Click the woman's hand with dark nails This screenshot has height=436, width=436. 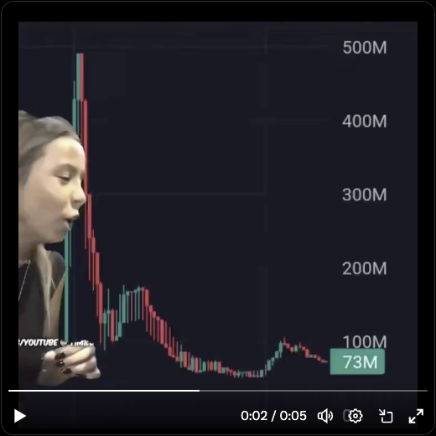(70, 363)
